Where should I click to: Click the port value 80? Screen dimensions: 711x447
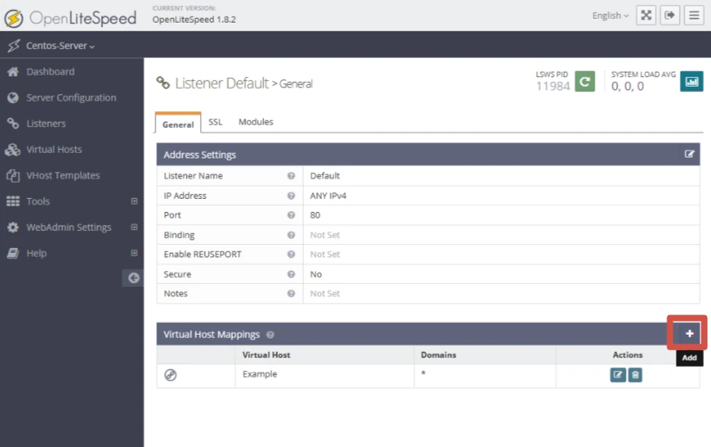315,215
